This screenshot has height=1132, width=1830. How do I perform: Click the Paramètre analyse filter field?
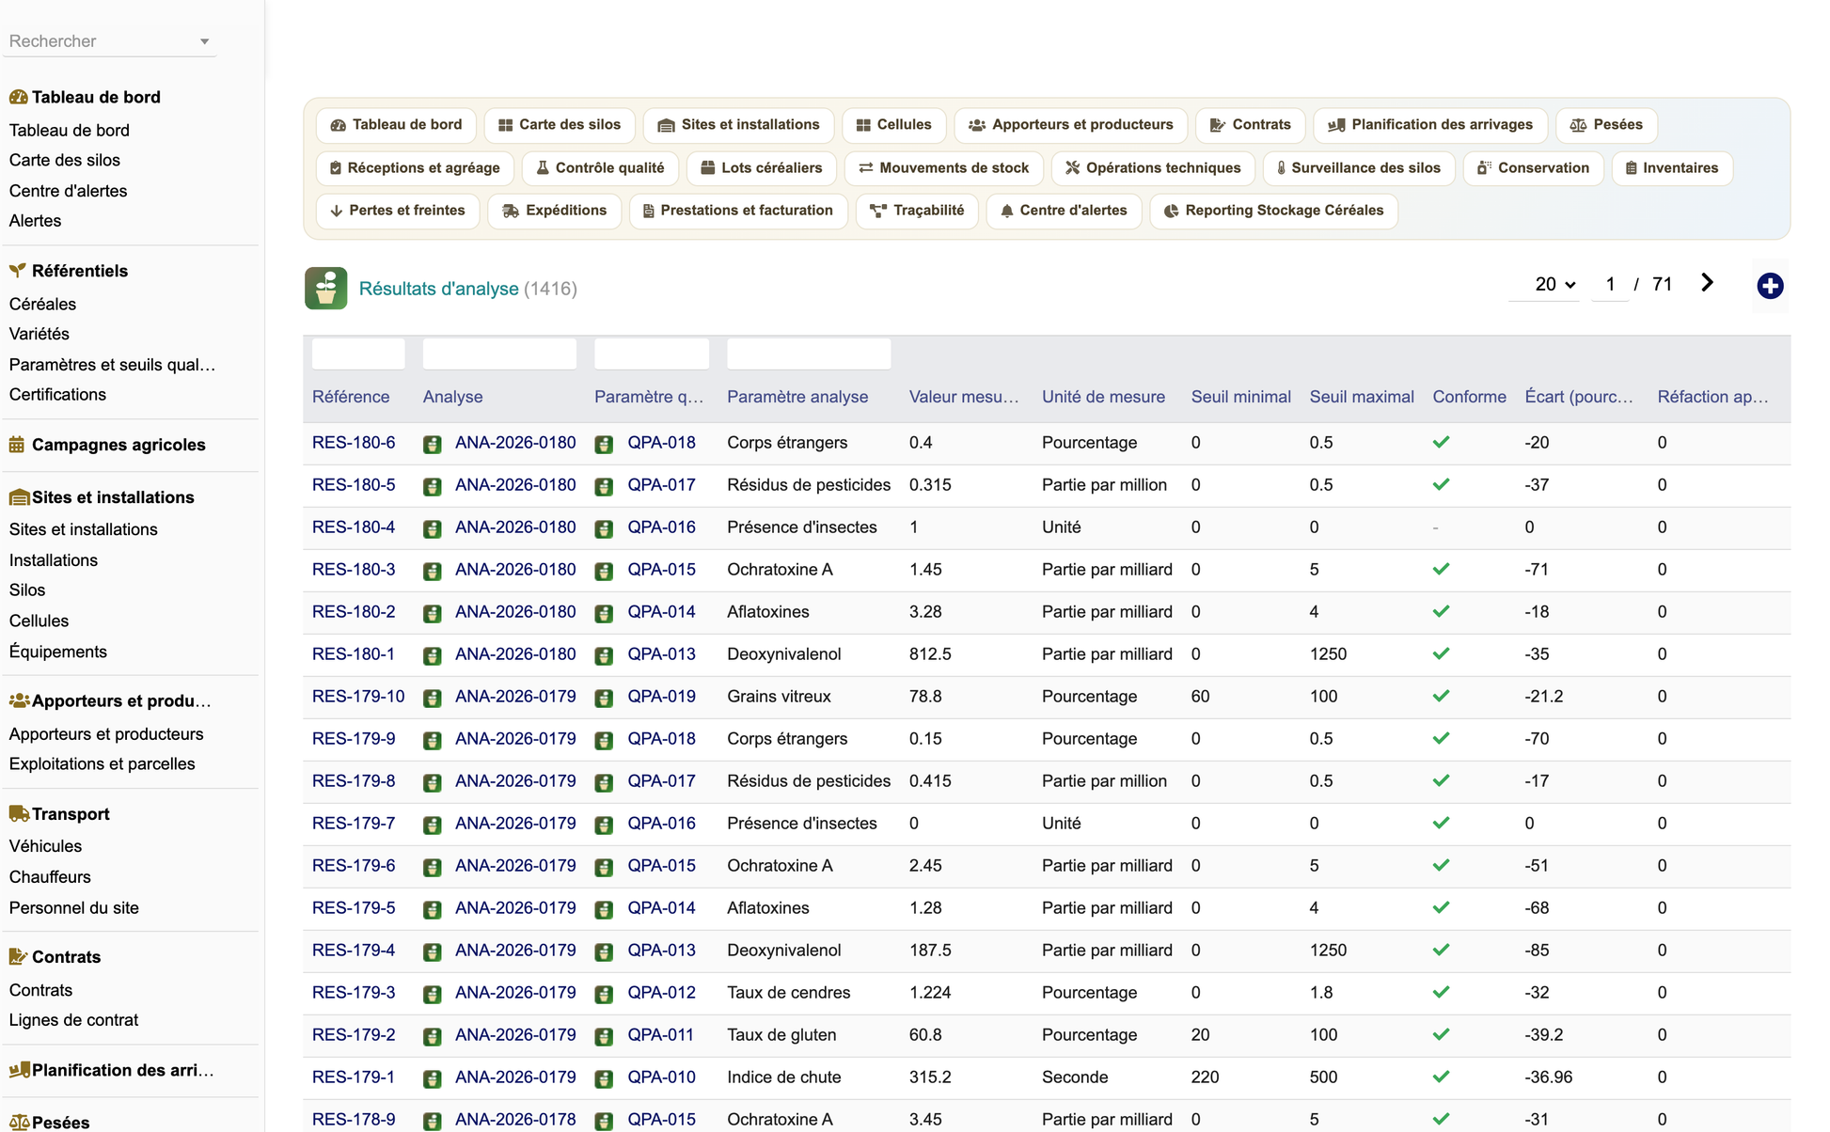tap(809, 354)
